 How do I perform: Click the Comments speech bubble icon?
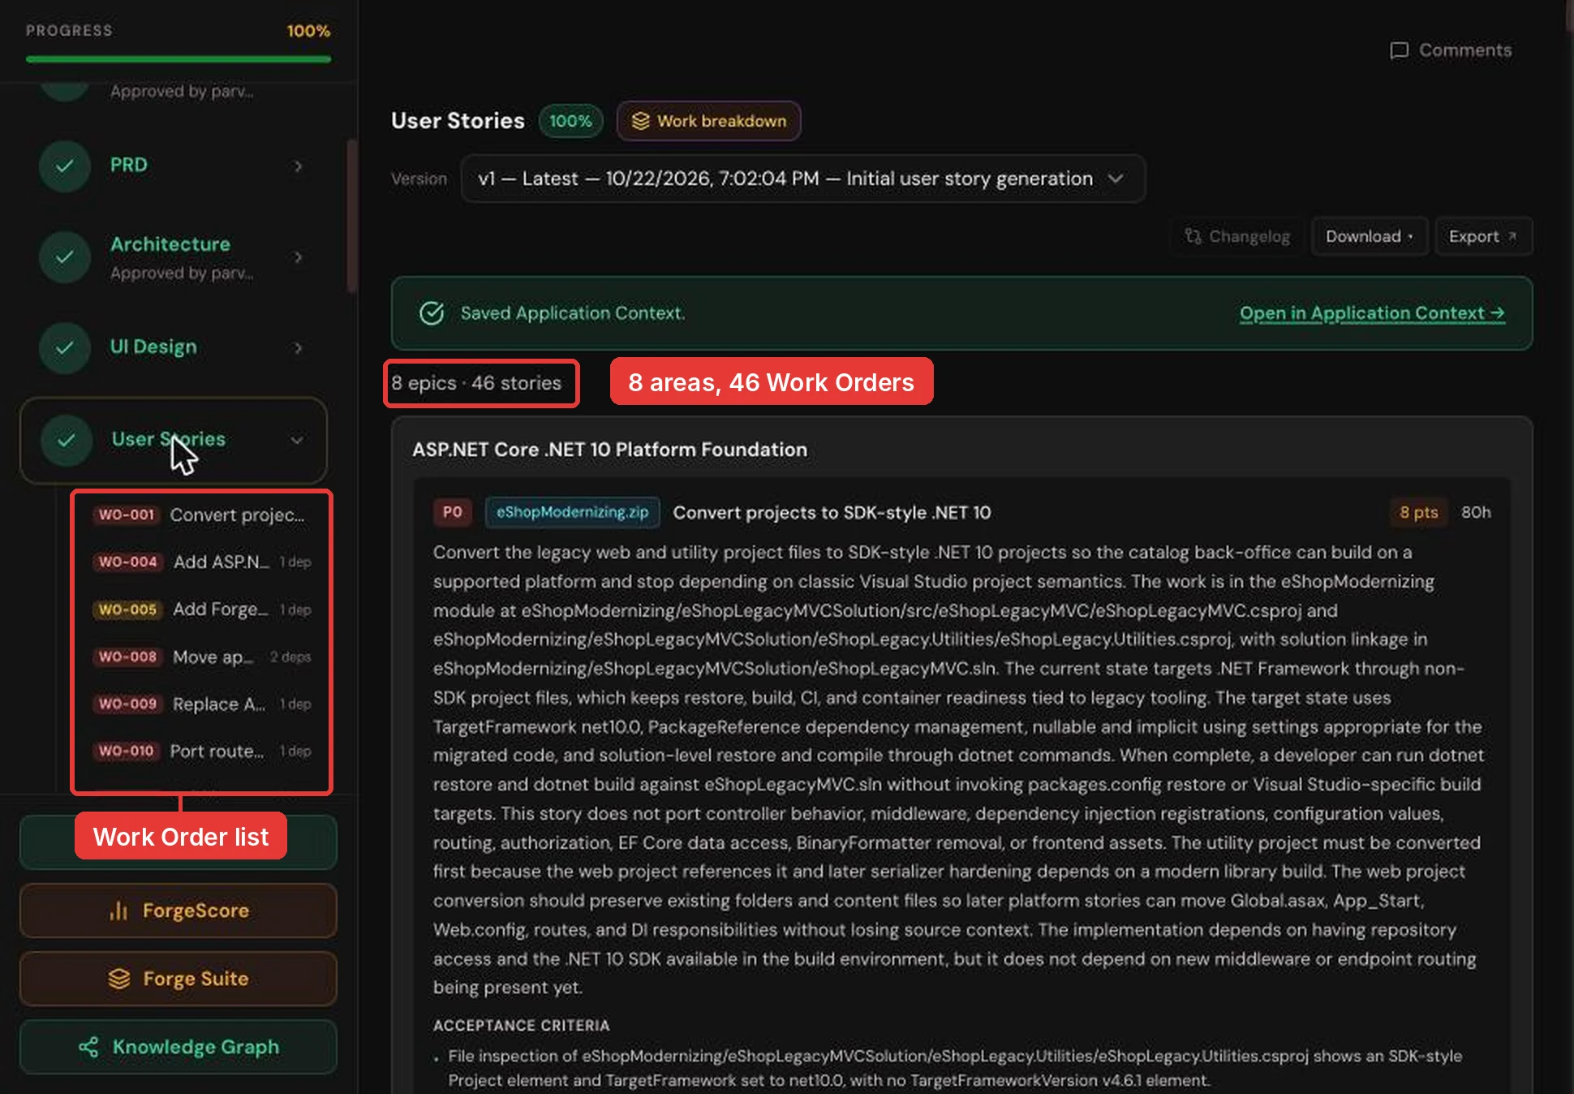pos(1399,50)
